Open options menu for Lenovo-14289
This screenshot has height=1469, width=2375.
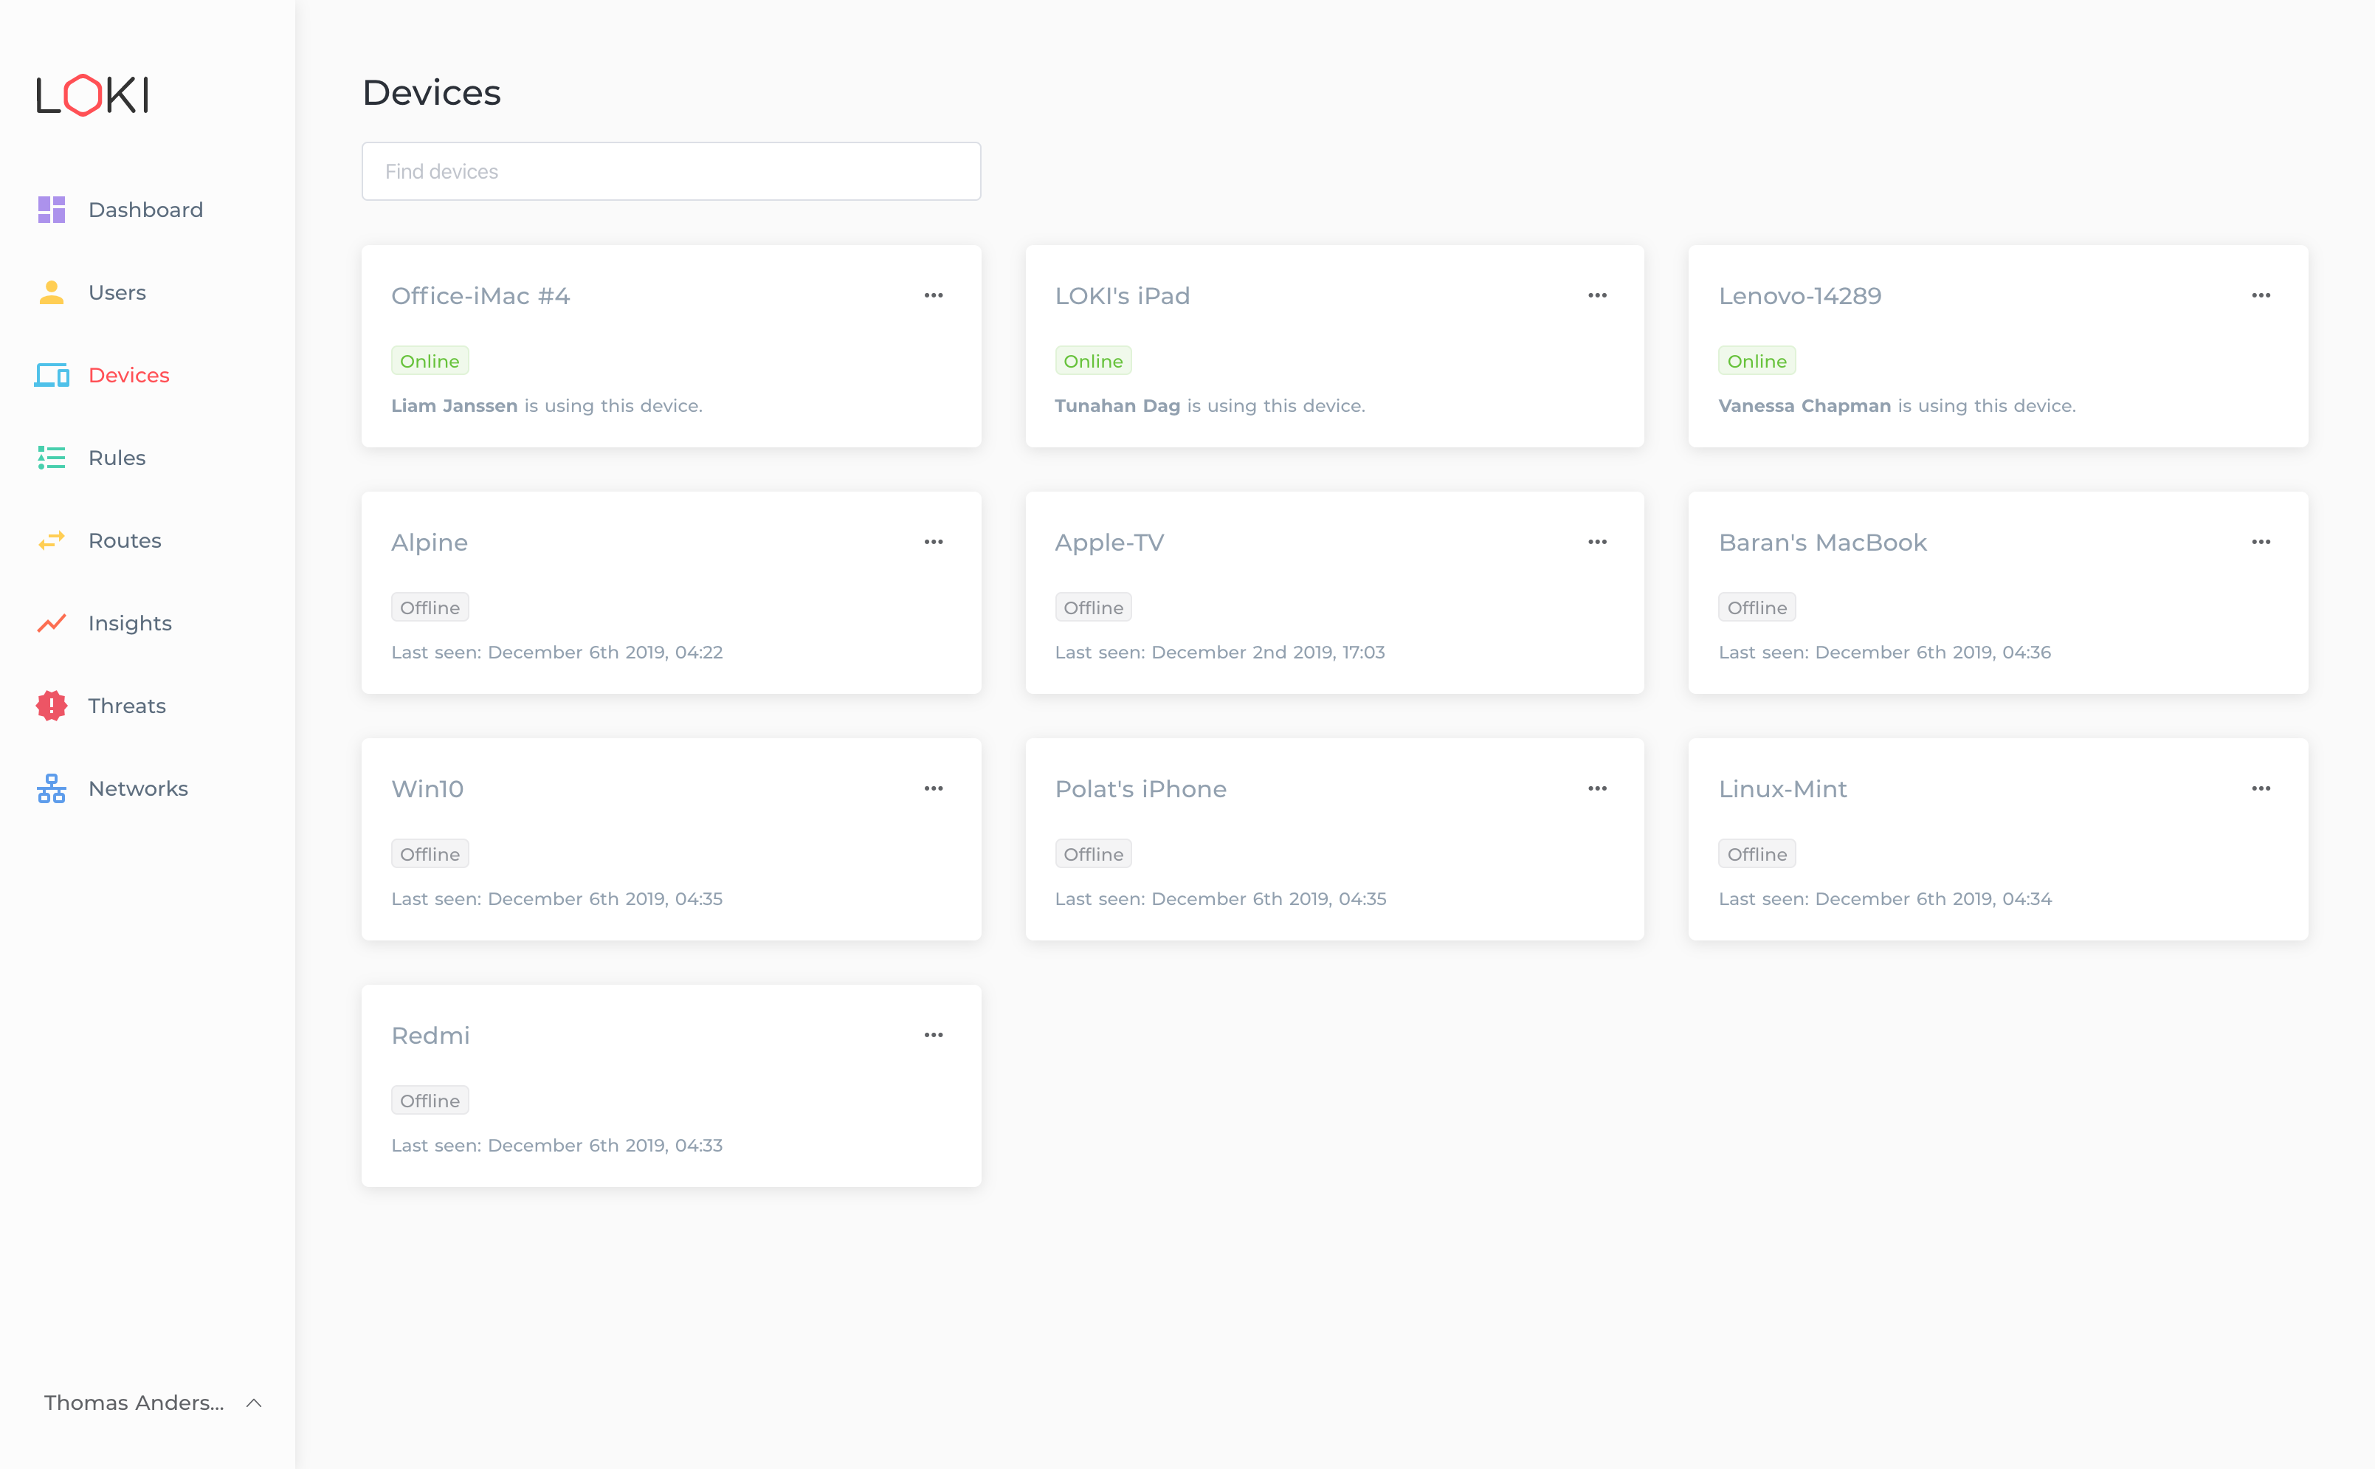tap(2261, 295)
